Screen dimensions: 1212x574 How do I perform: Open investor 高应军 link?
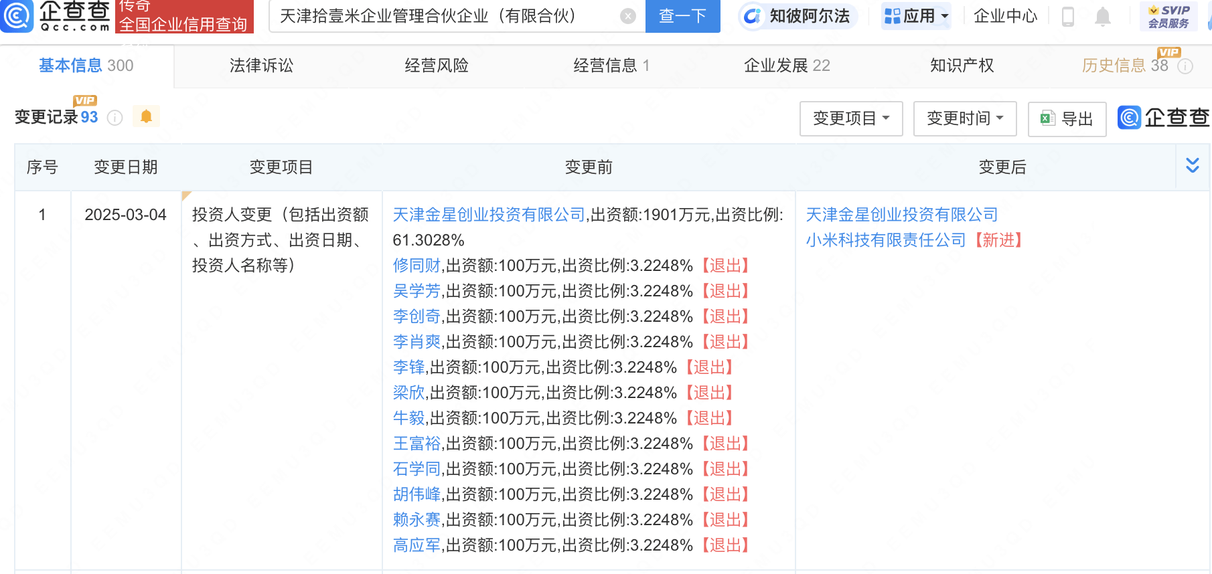pyautogui.click(x=416, y=545)
